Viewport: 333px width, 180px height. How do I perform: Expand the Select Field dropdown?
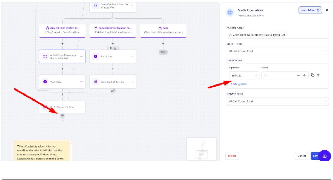coord(277,51)
